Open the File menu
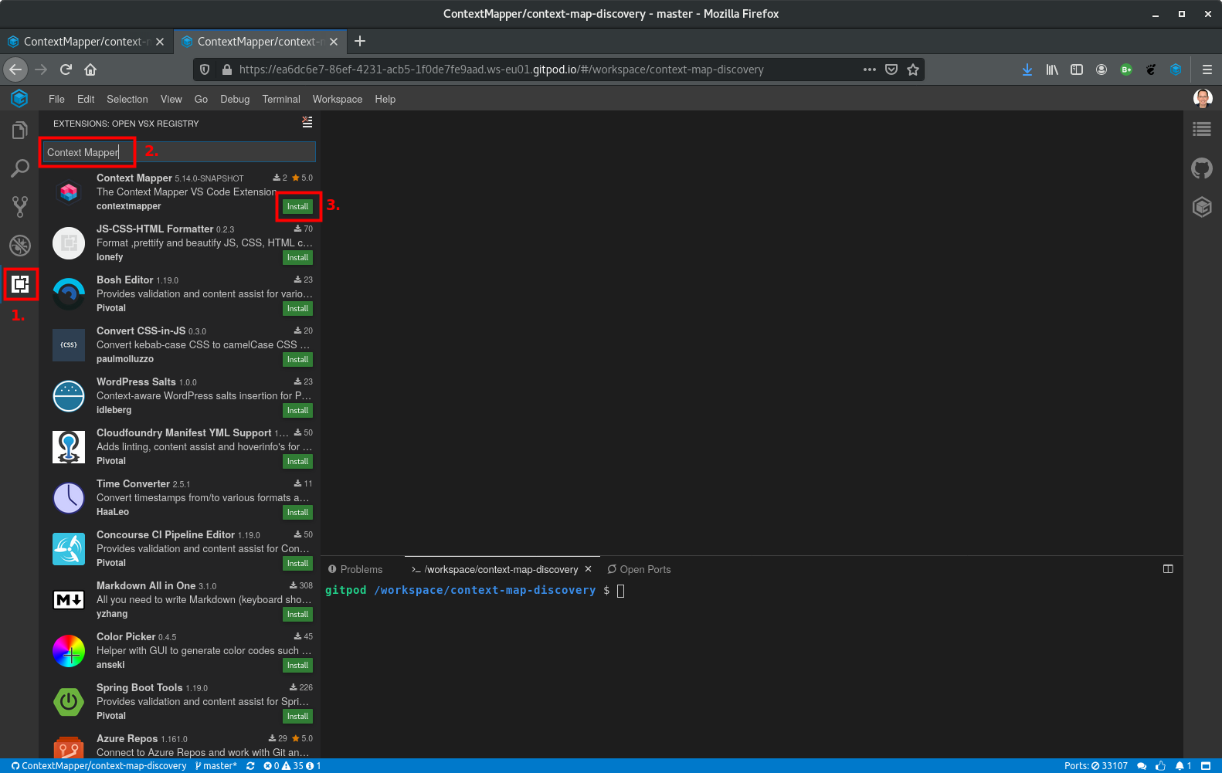Viewport: 1222px width, 773px height. (x=56, y=99)
